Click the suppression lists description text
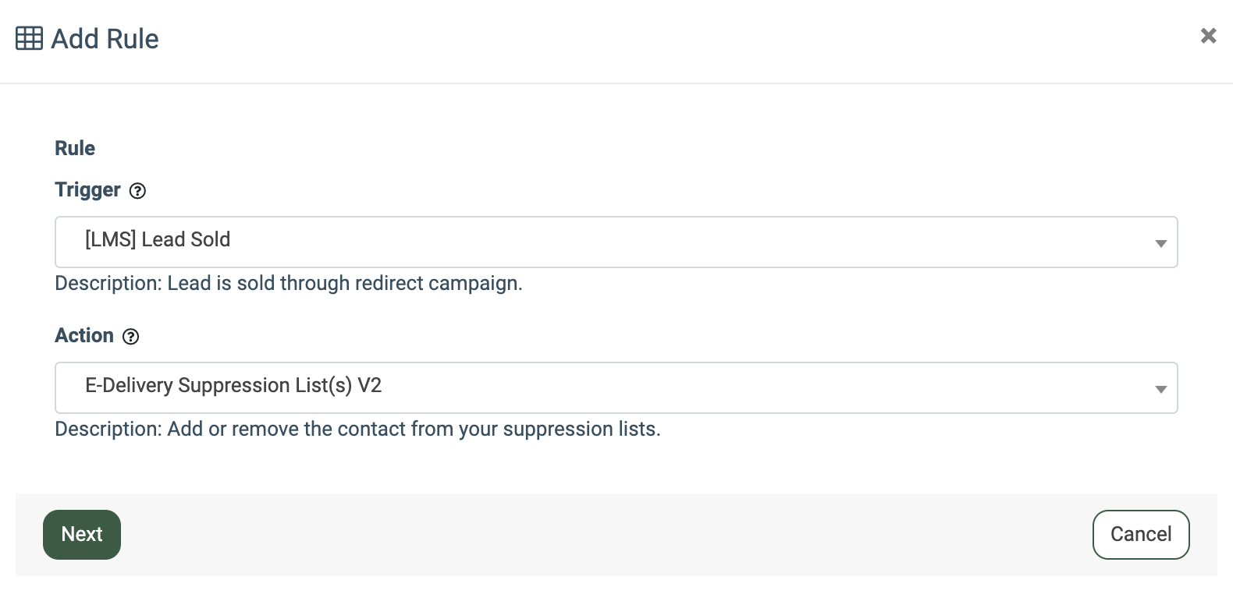The width and height of the screenshot is (1233, 594). [x=357, y=429]
